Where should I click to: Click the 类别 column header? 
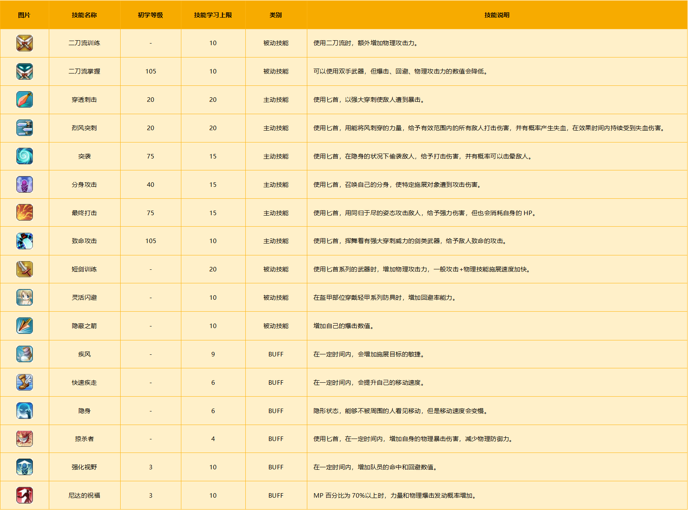(x=276, y=15)
